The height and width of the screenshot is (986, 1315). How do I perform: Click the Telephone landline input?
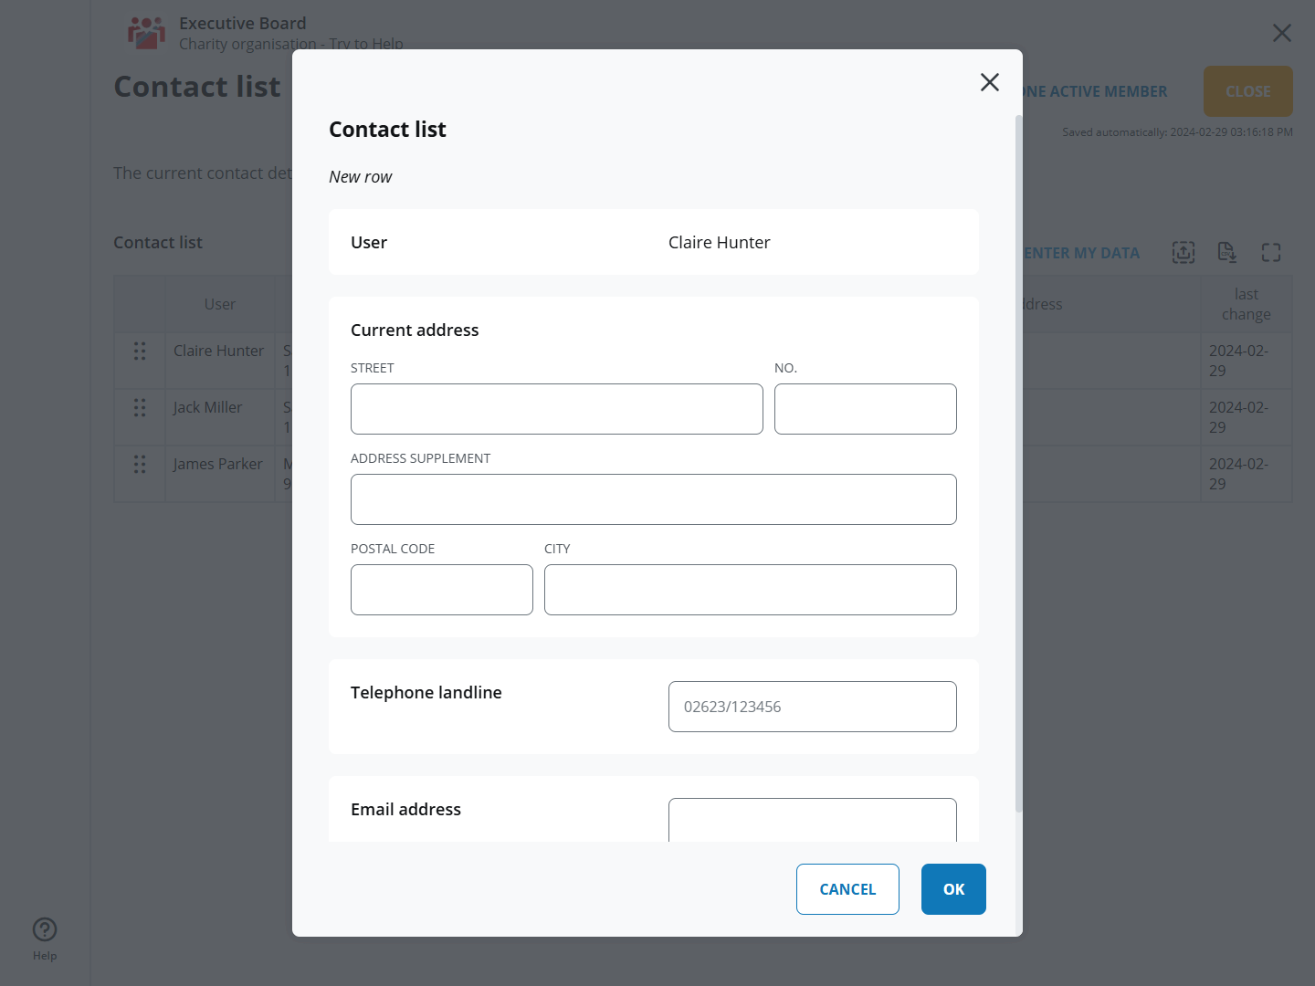point(812,707)
